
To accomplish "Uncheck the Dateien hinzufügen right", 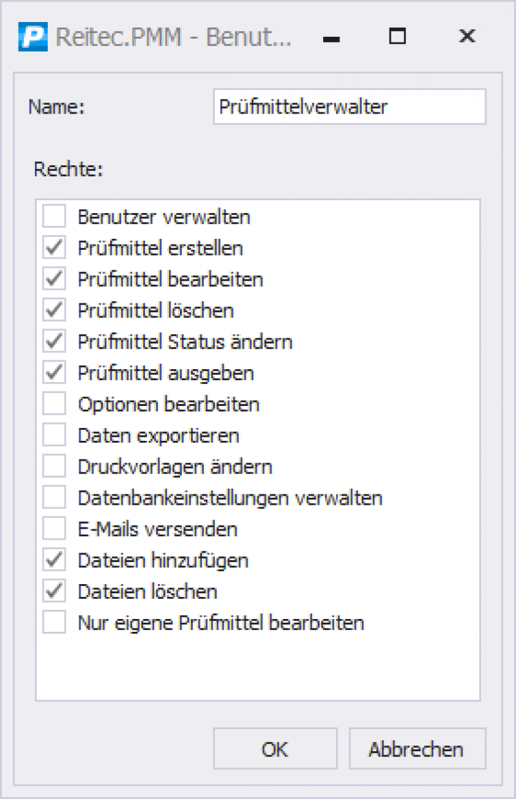I will 54,561.
